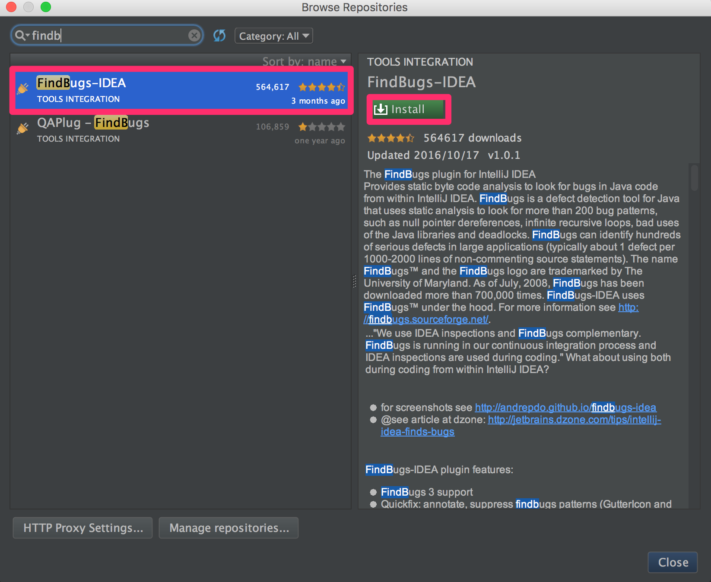Clear the search using the x icon
The width and height of the screenshot is (711, 582).
point(194,35)
